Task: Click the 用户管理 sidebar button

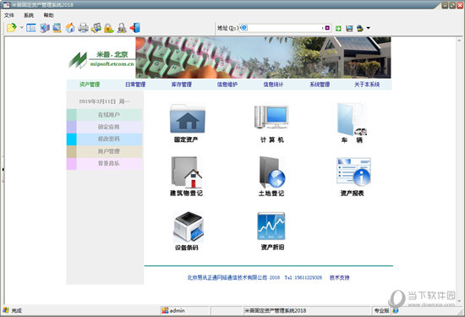Action: [104, 151]
